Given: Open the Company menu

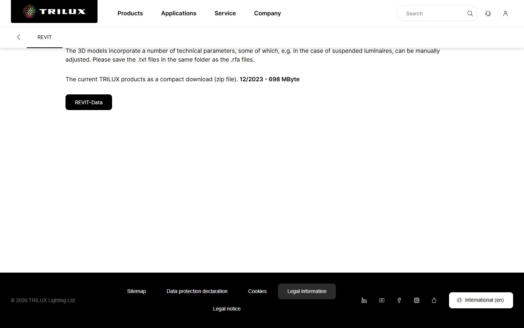Looking at the screenshot, I should point(267,13).
